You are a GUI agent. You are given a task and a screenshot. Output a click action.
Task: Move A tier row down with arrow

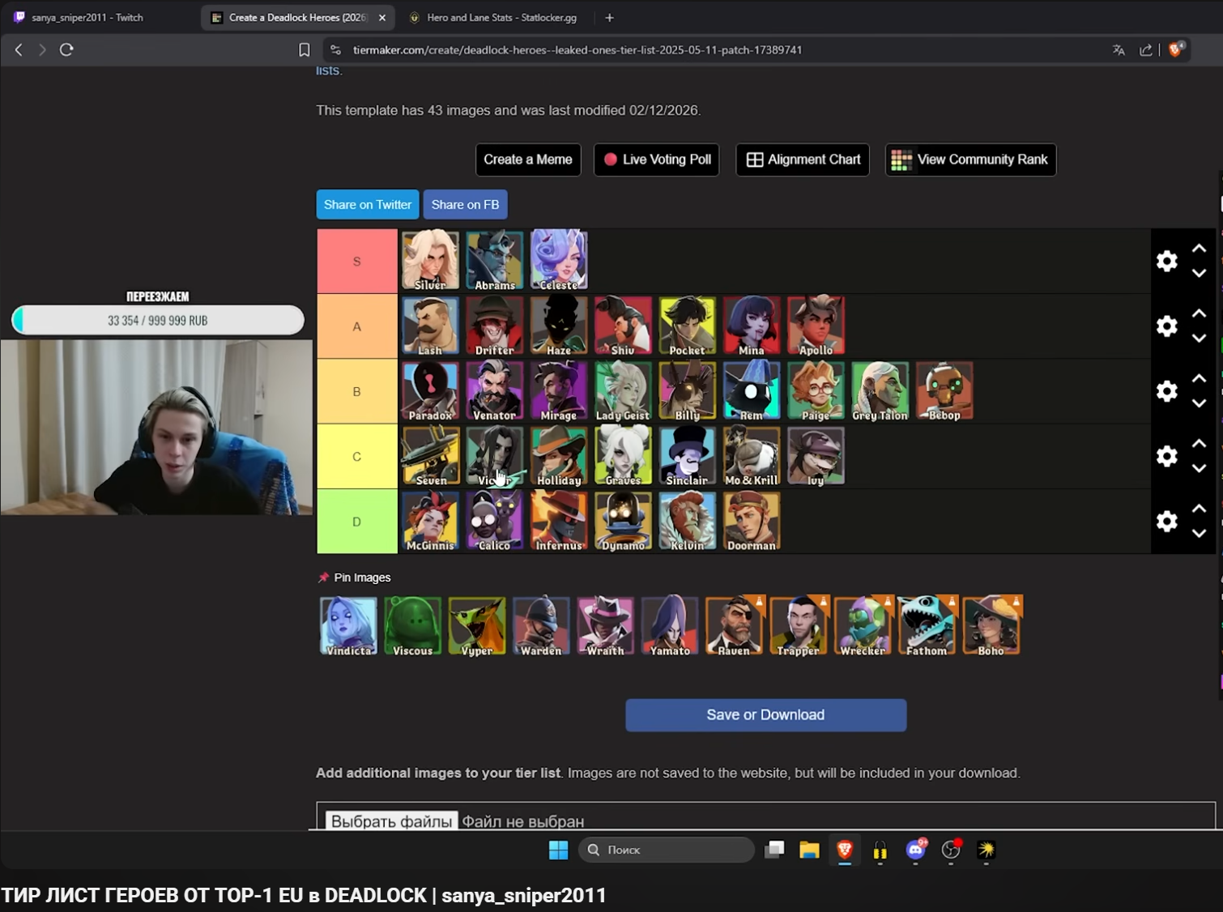tap(1200, 339)
